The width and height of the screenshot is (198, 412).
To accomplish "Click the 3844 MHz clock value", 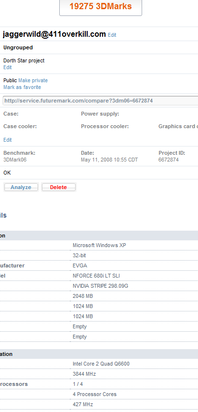I will tap(84, 374).
